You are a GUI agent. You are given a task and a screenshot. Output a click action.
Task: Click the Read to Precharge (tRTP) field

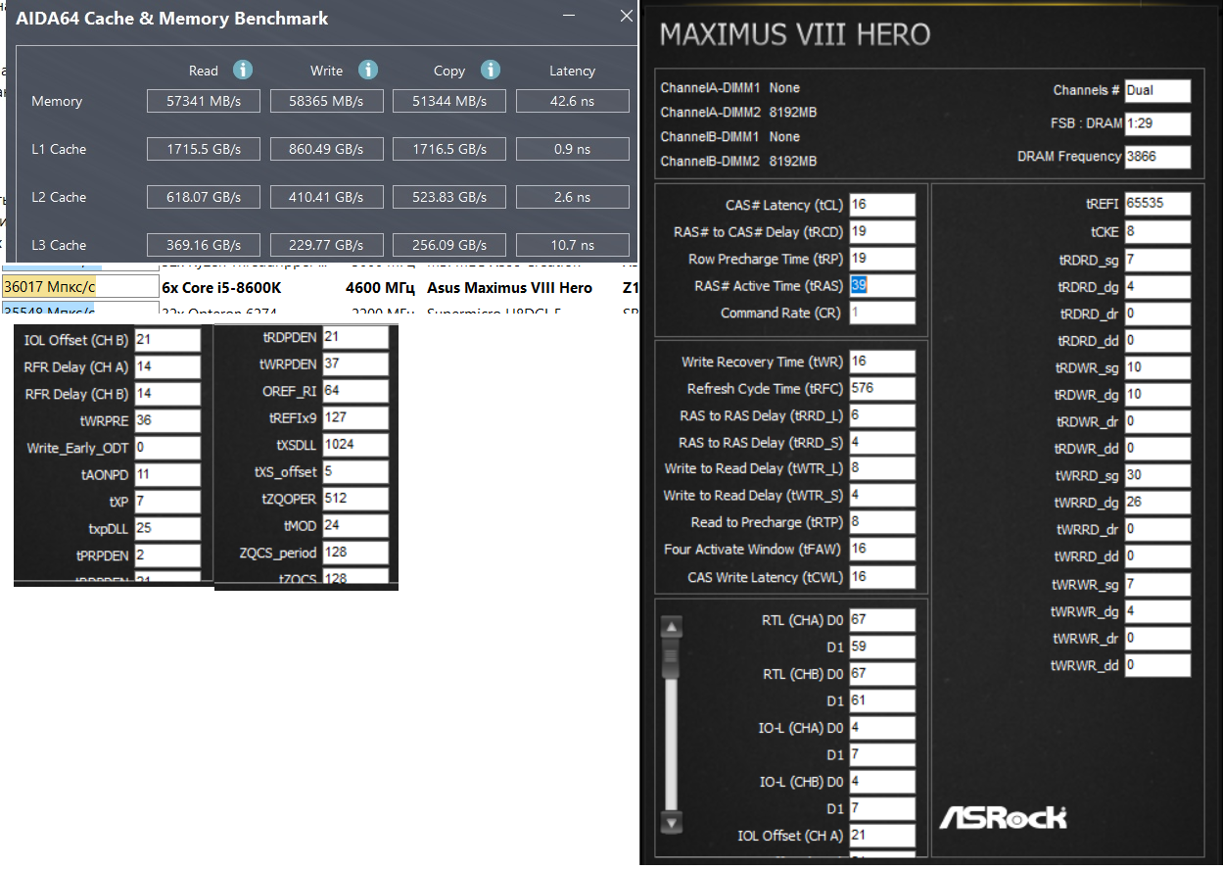coord(882,522)
